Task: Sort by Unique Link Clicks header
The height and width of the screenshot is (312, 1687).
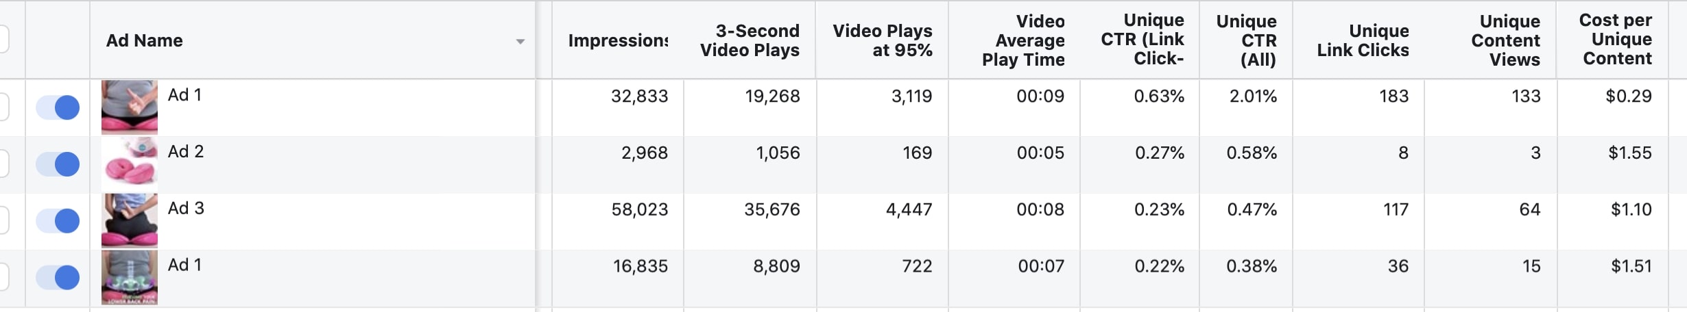Action: [1363, 41]
